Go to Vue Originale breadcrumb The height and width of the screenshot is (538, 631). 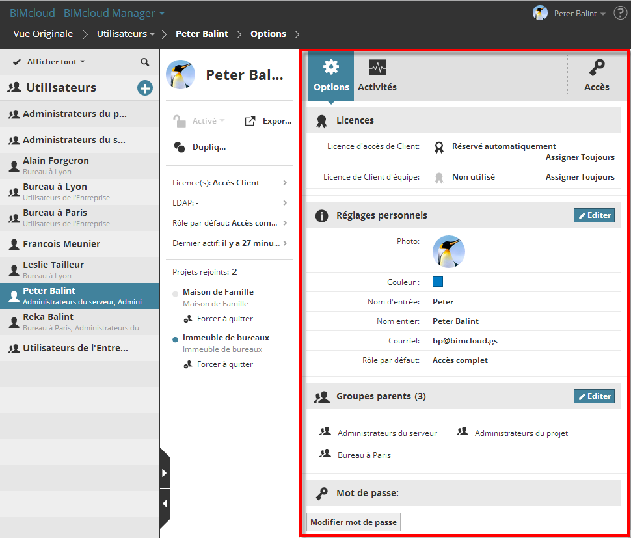[x=43, y=34]
